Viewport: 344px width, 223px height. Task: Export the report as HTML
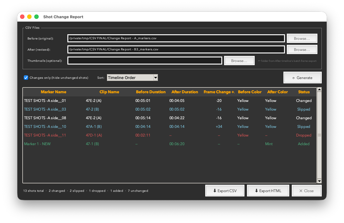(x=268, y=191)
